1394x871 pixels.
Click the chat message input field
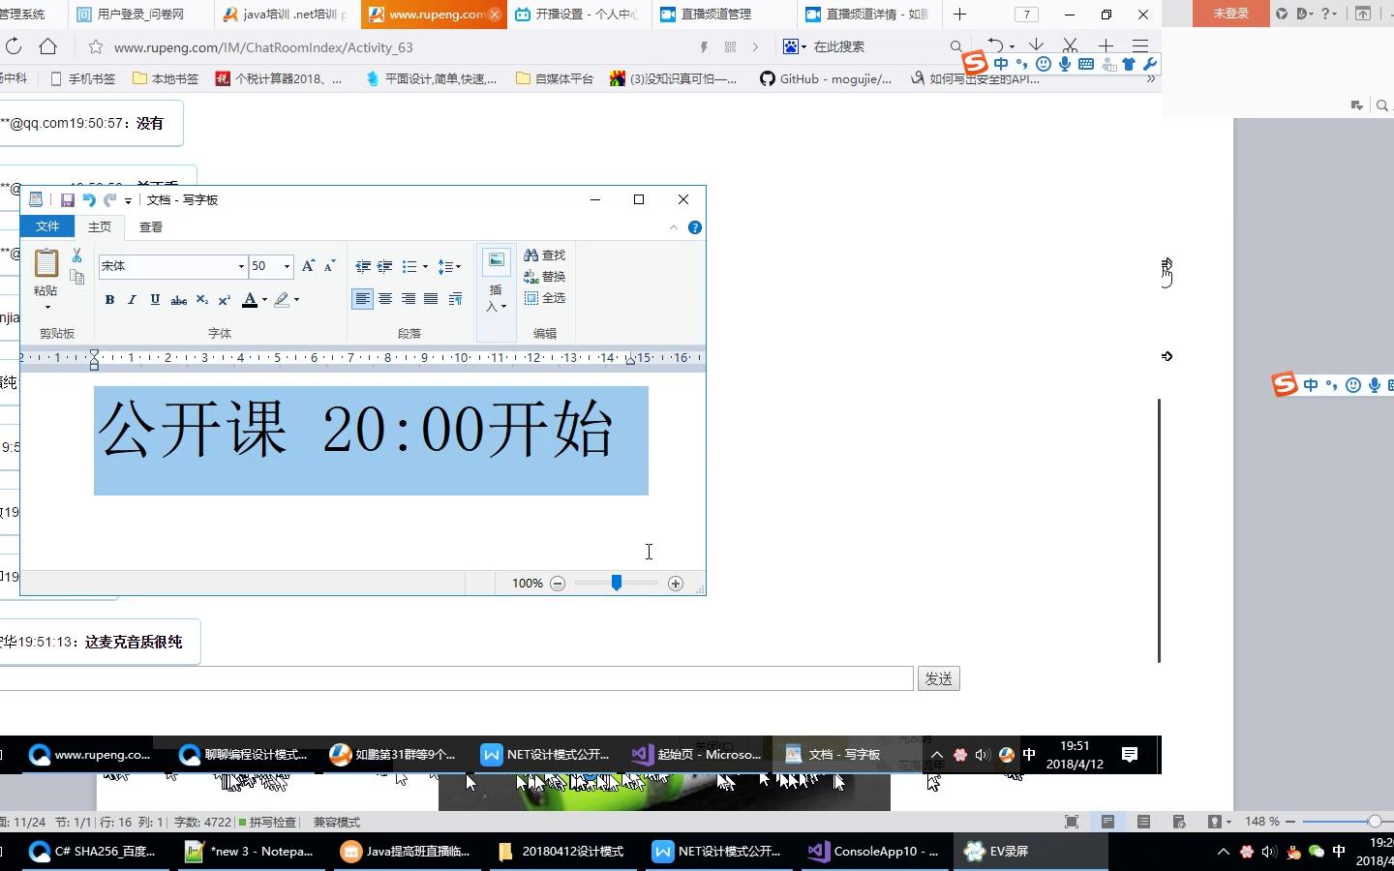455,678
